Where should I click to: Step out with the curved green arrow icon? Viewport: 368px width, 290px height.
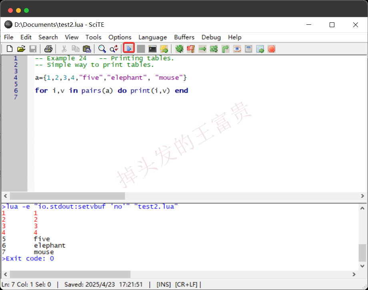click(225, 49)
